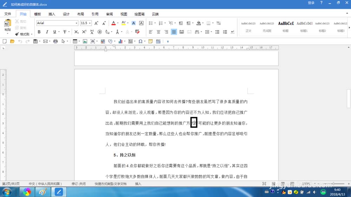Turn on justified paragraph alignment
The image size is (351, 197).
click(x=174, y=32)
